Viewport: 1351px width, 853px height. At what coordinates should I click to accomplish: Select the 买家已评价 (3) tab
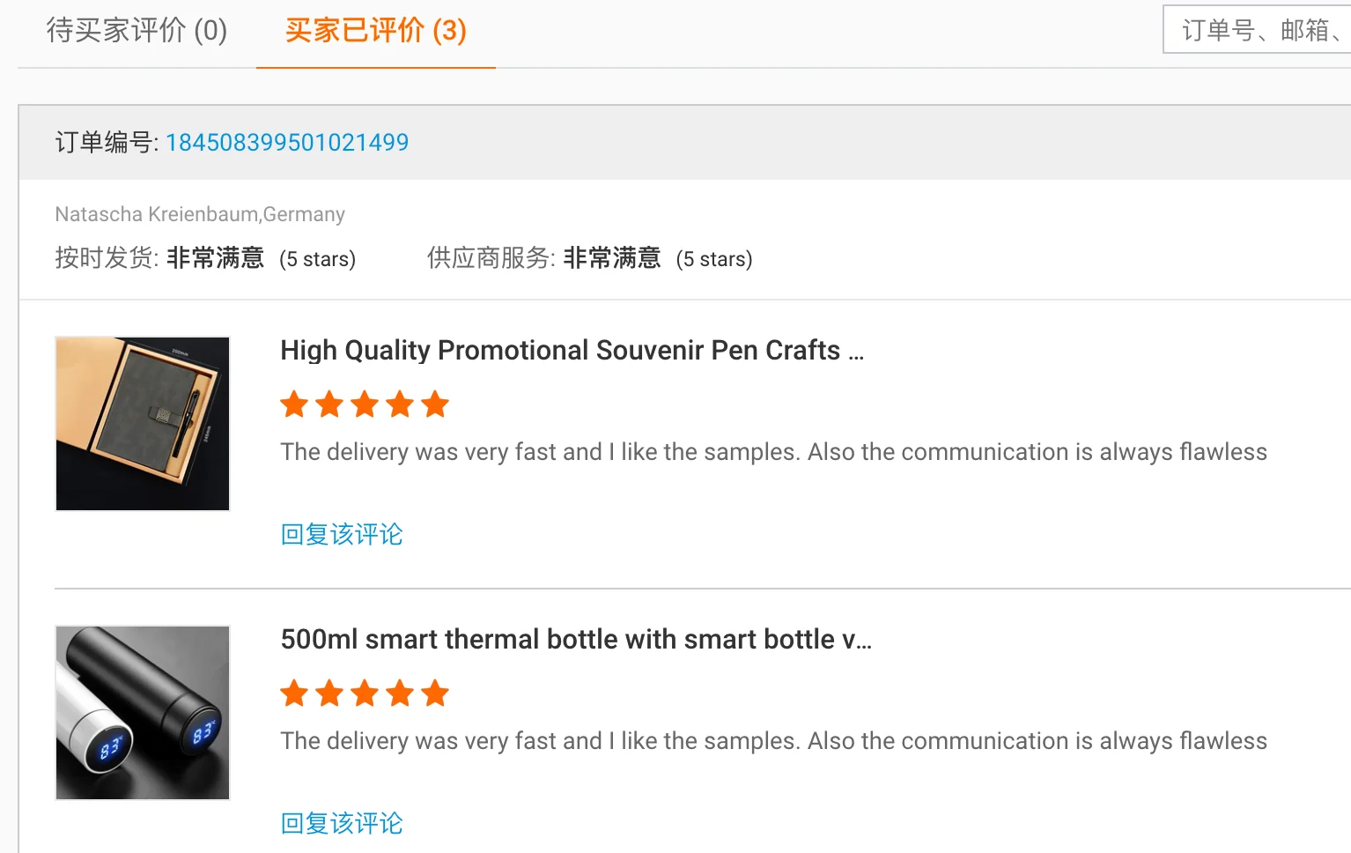click(375, 31)
